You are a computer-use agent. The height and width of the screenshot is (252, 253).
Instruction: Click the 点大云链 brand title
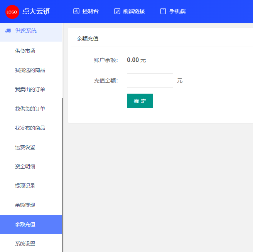[36, 11]
